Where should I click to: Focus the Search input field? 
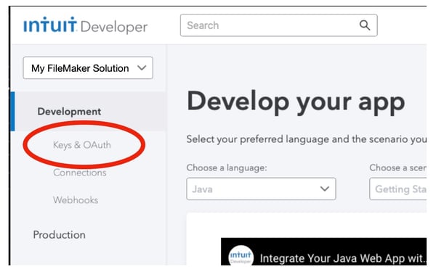coord(278,25)
